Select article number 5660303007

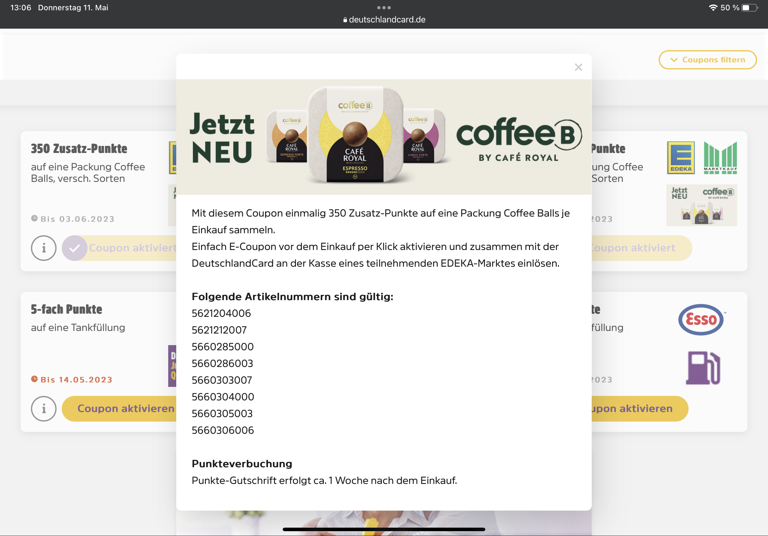click(222, 380)
